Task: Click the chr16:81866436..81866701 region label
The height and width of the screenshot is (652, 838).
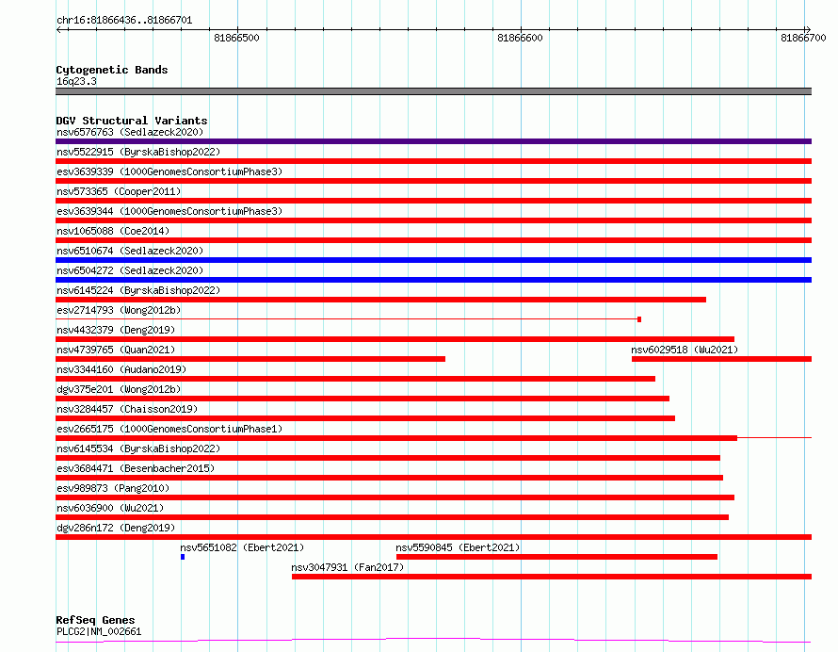Action: coord(124,21)
